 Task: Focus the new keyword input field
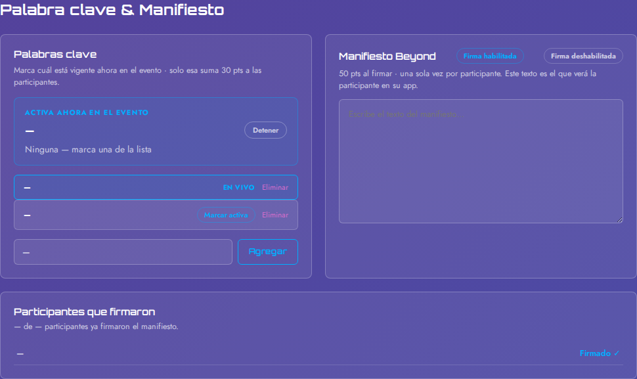tap(123, 252)
